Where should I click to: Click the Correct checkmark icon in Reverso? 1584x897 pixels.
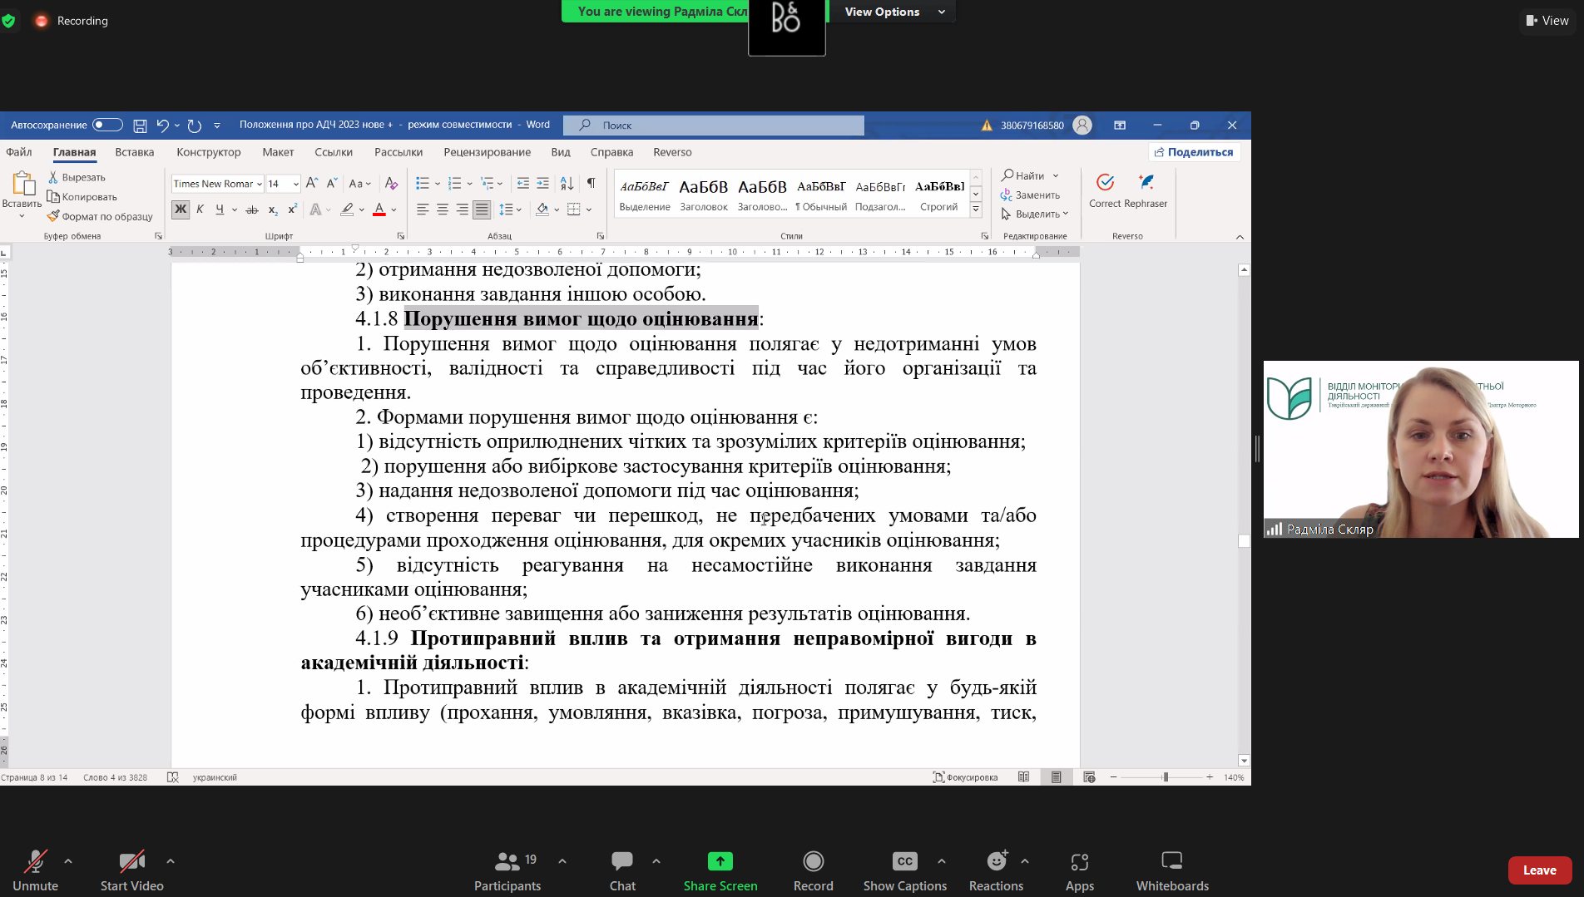pos(1105,183)
